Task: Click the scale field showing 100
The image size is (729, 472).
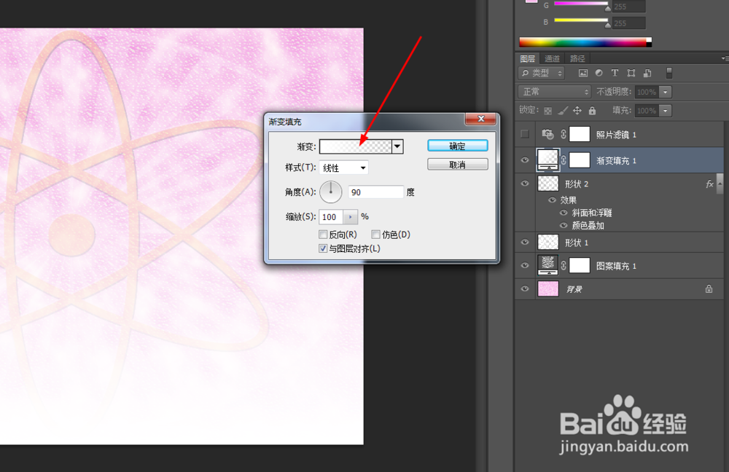Action: (x=331, y=217)
